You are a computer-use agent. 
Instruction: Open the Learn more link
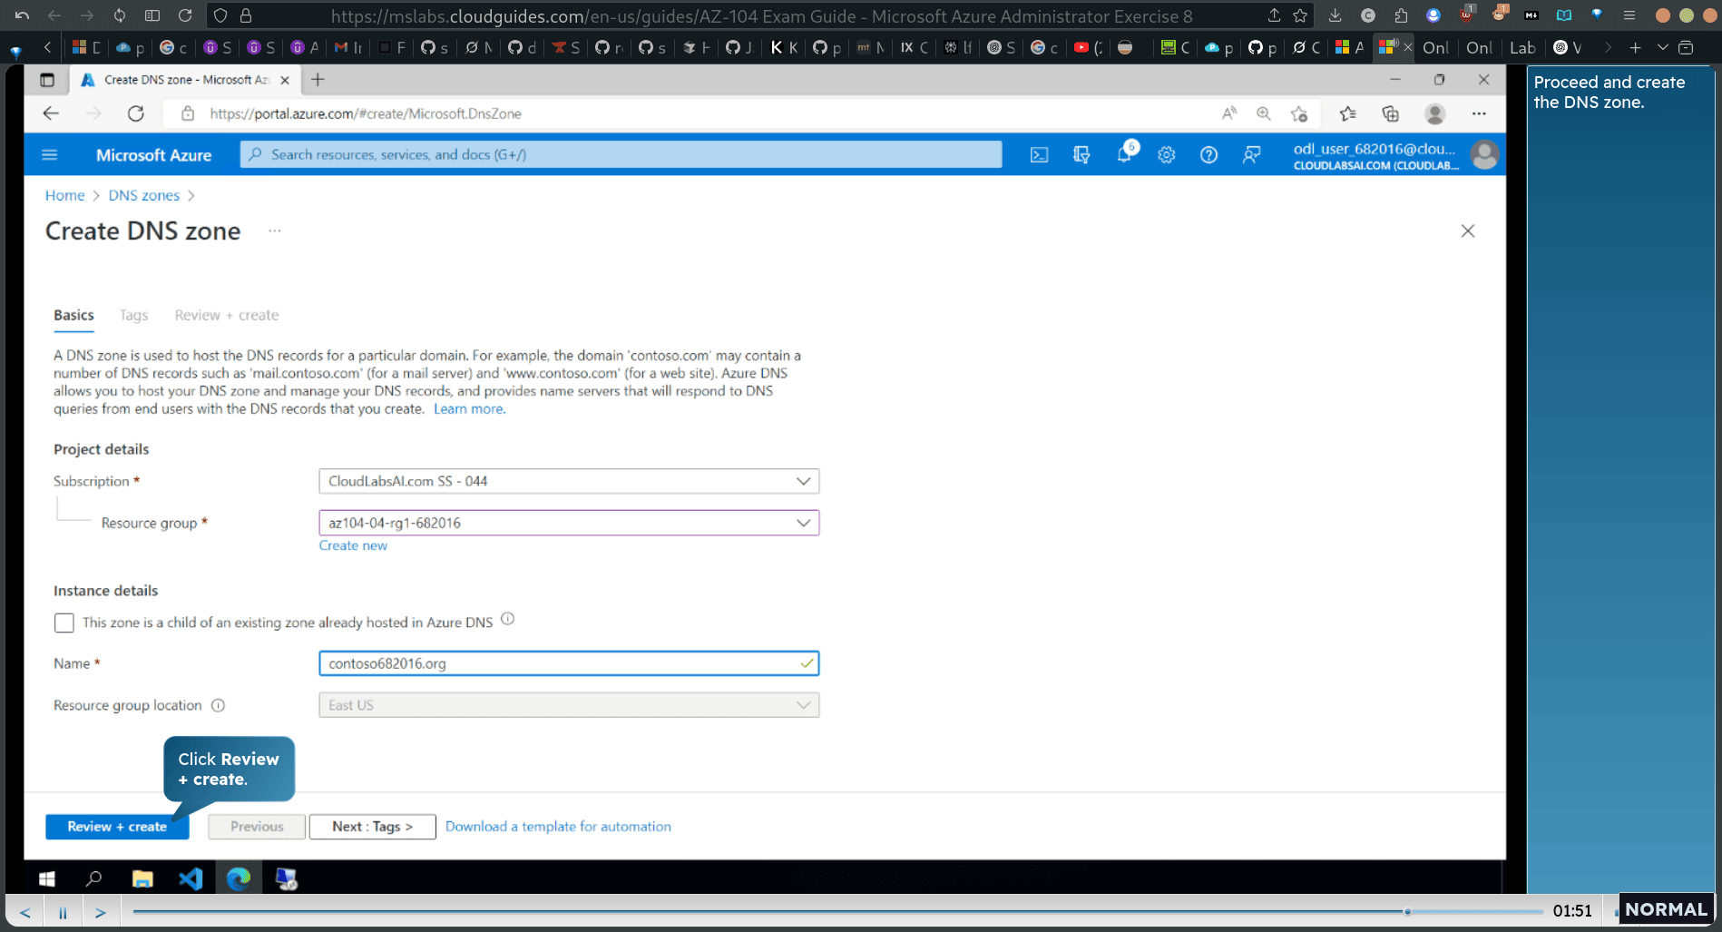468,409
